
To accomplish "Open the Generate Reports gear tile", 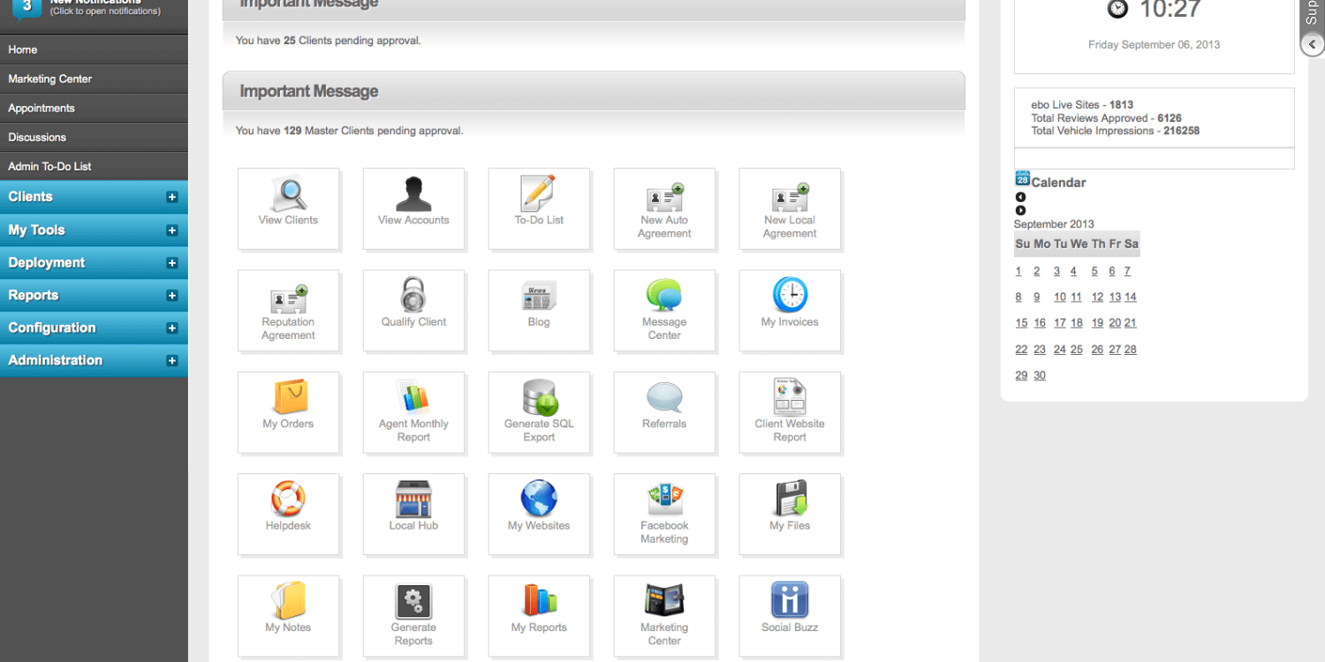I will tap(413, 616).
